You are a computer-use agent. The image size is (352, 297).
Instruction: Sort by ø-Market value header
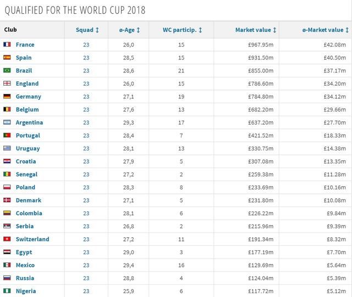(326, 30)
